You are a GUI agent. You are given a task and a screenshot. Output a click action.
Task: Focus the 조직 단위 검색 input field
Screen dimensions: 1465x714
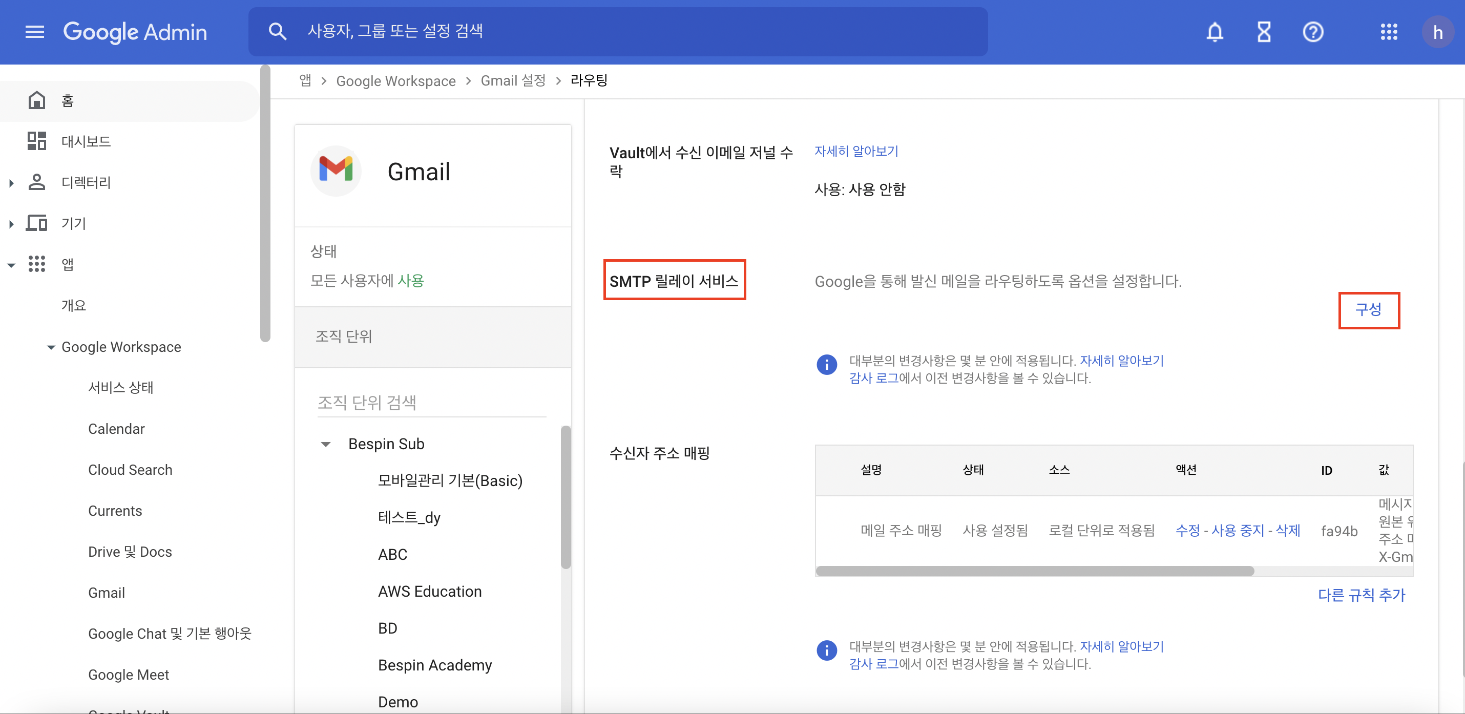[x=431, y=403]
